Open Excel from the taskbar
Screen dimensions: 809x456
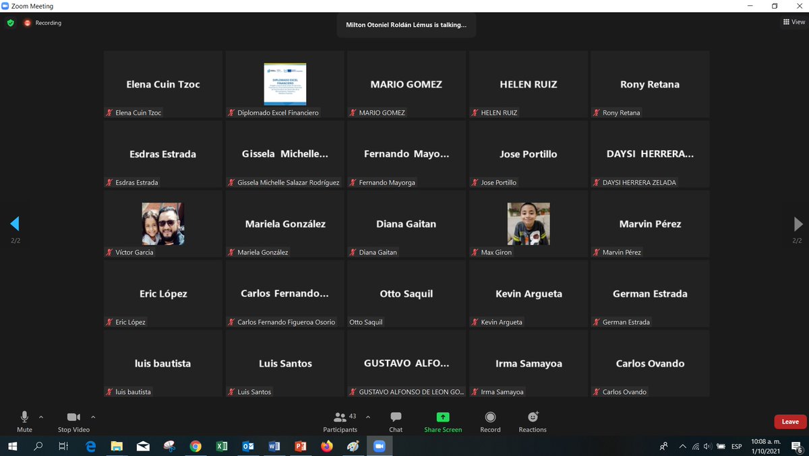(x=222, y=446)
